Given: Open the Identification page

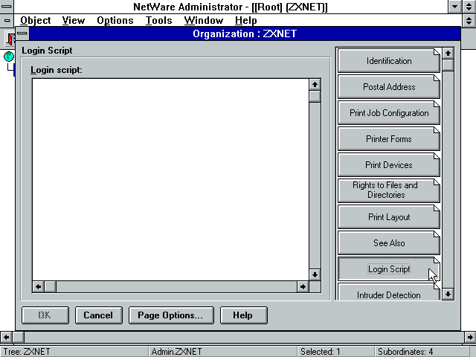Looking at the screenshot, I should 388,61.
